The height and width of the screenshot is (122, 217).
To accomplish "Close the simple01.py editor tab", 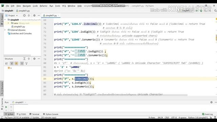I will 59,16.
